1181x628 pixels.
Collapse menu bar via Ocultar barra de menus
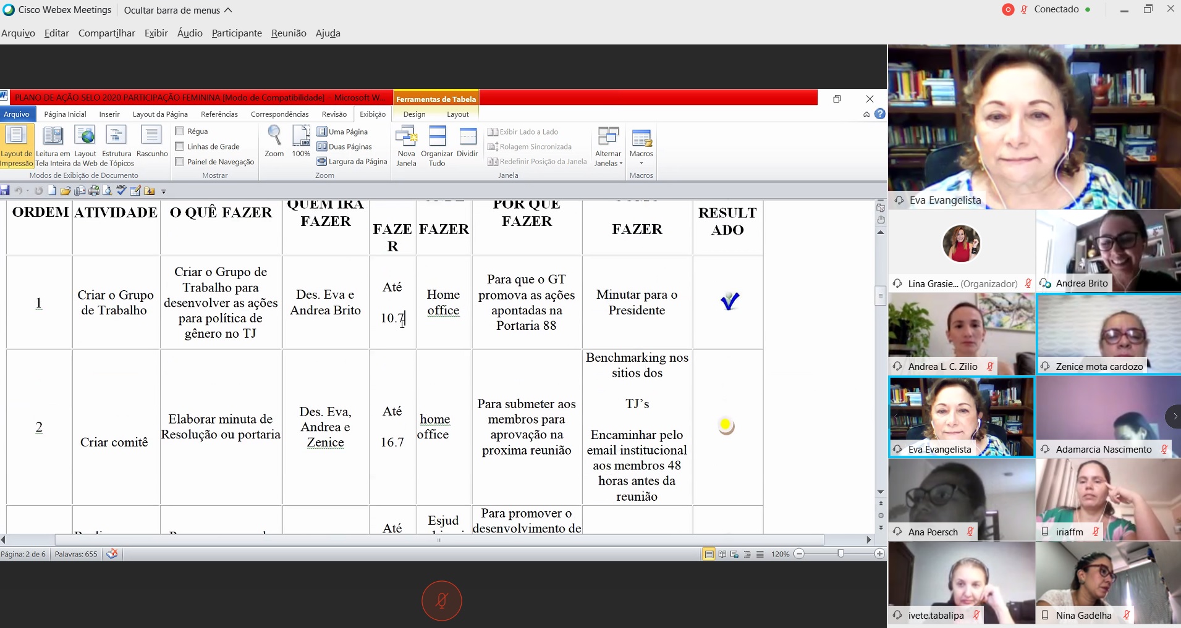coord(178,10)
